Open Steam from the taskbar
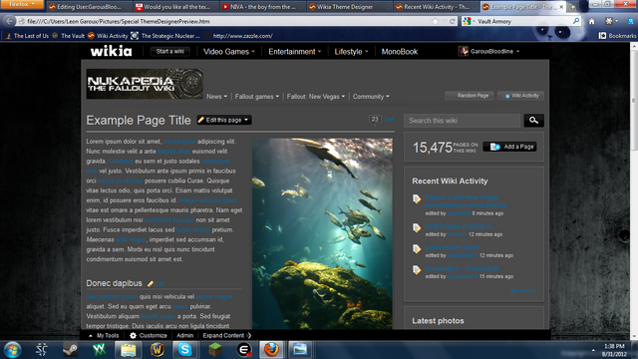Viewport: 638px width, 359px height. 71,350
